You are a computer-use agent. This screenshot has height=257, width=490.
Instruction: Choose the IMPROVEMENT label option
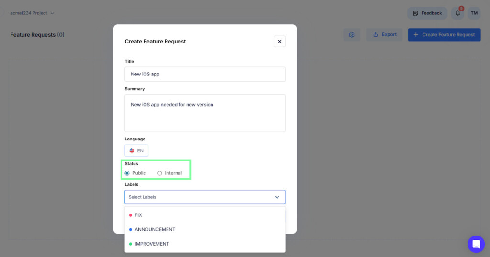[x=152, y=244]
